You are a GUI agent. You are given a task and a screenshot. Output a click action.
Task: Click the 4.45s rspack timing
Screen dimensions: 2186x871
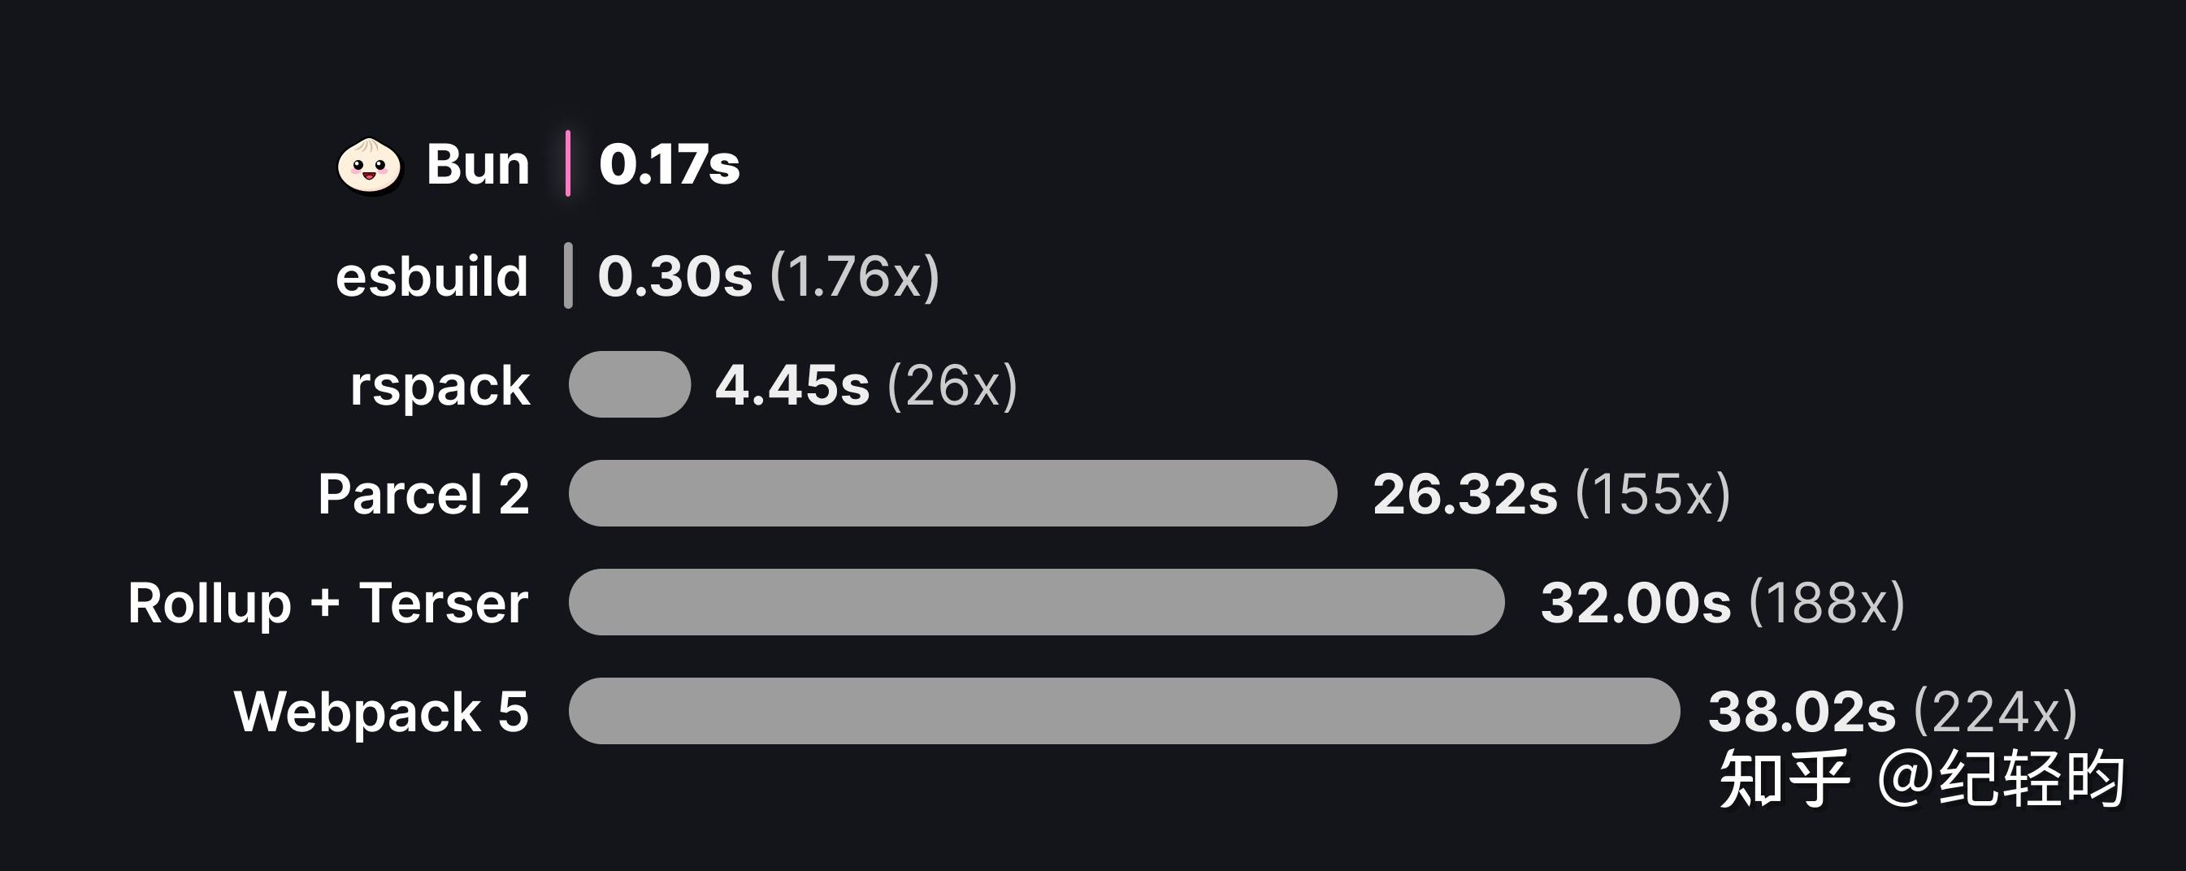pos(792,386)
